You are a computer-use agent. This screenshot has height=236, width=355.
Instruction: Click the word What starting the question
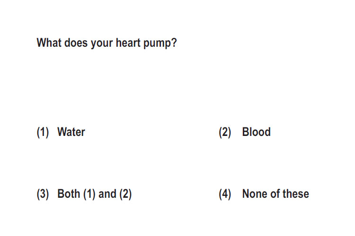(49, 42)
